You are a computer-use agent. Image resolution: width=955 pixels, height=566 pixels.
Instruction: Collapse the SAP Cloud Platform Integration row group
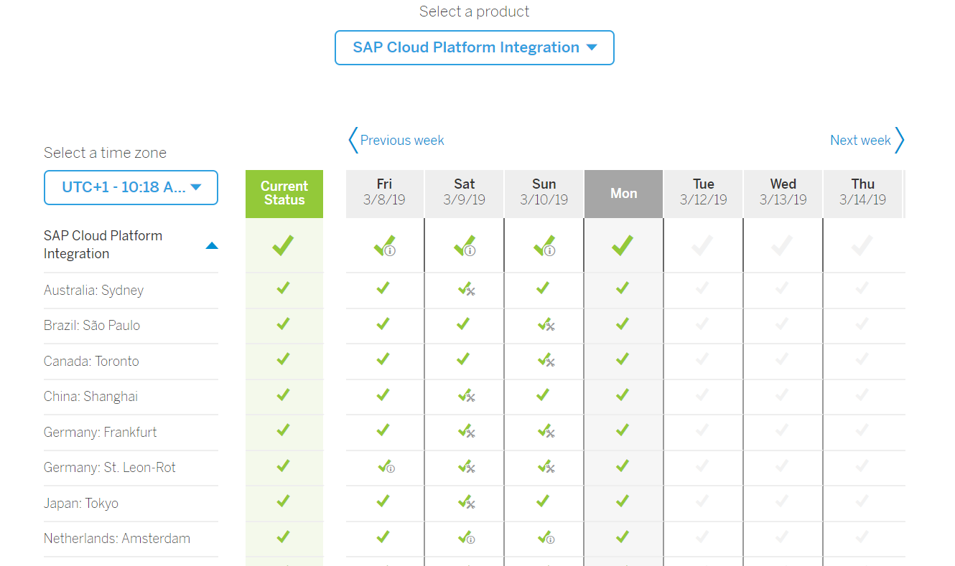(x=212, y=245)
